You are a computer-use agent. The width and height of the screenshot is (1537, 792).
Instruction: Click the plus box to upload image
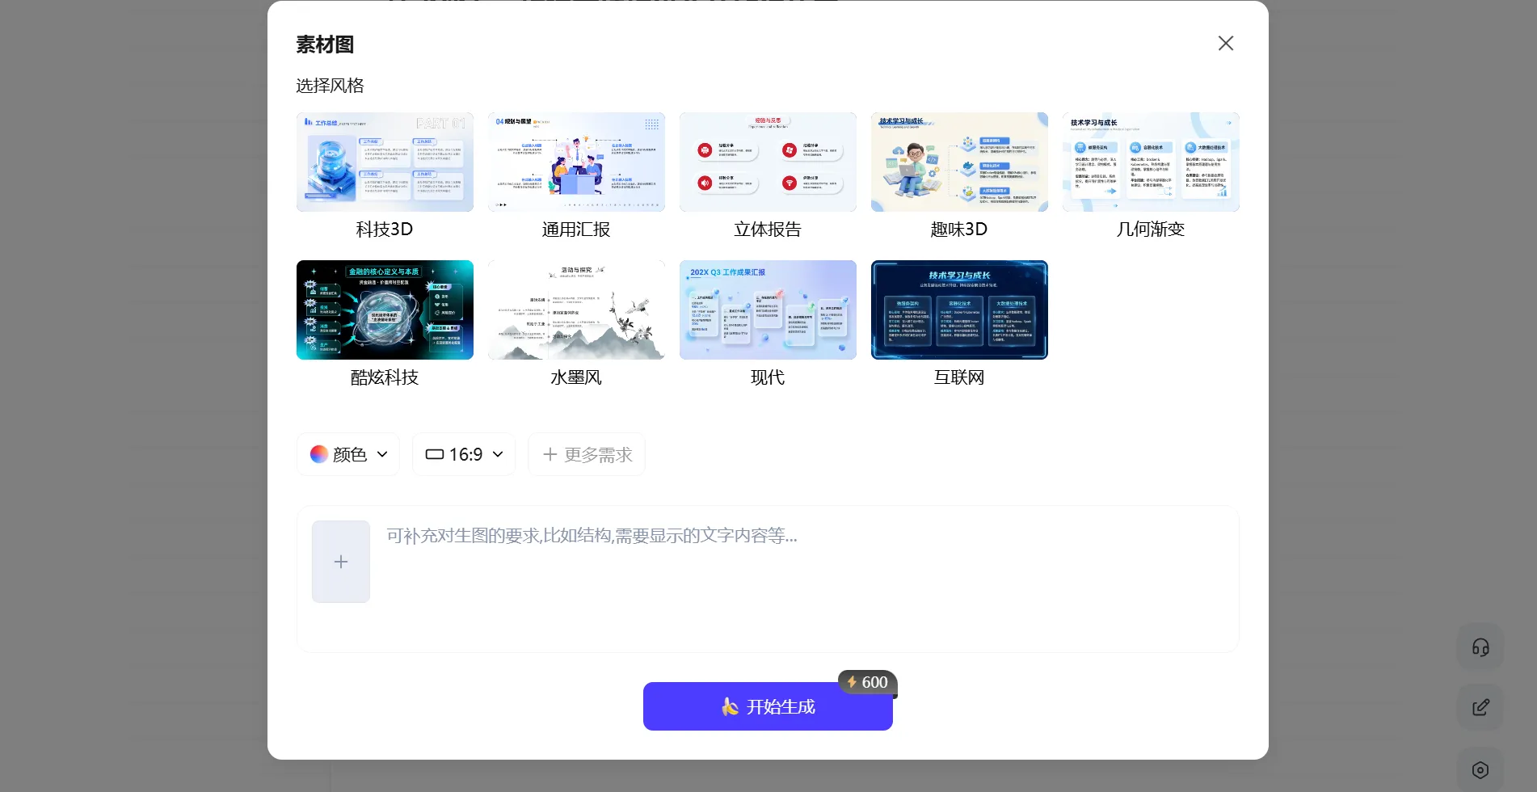[341, 562]
